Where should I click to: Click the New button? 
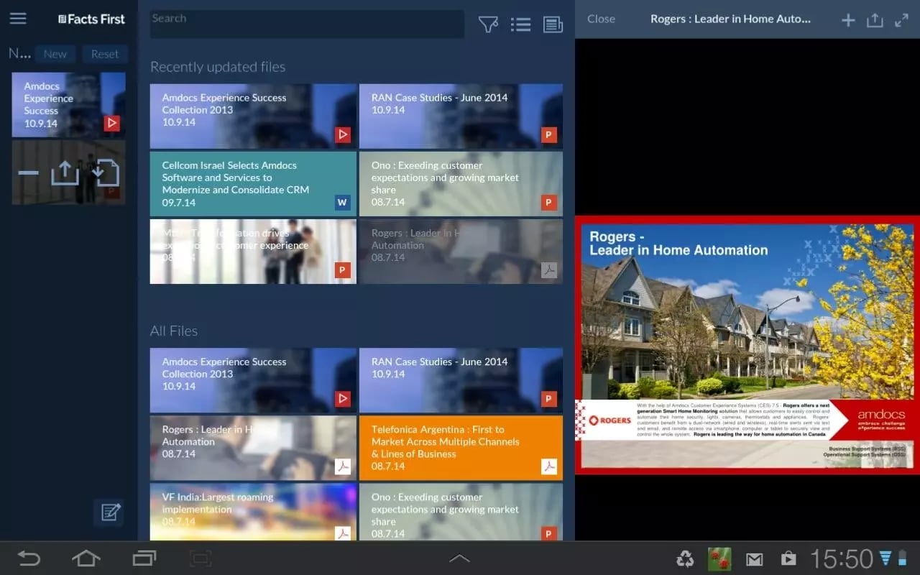tap(55, 54)
